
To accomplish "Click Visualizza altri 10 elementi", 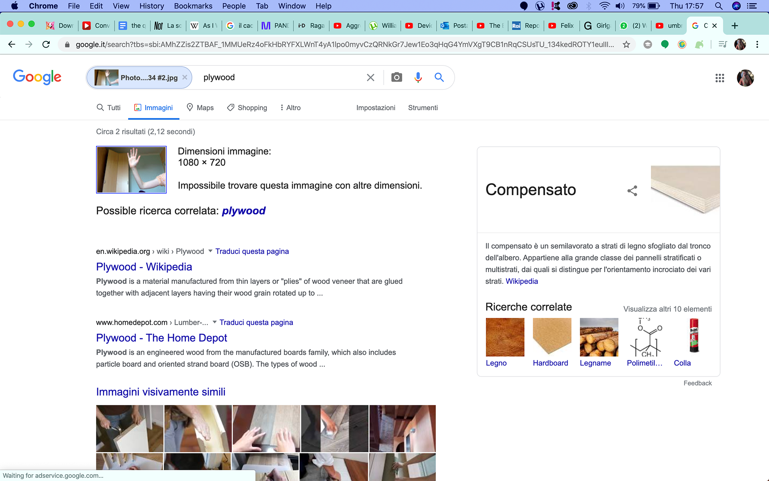I will pos(667,309).
